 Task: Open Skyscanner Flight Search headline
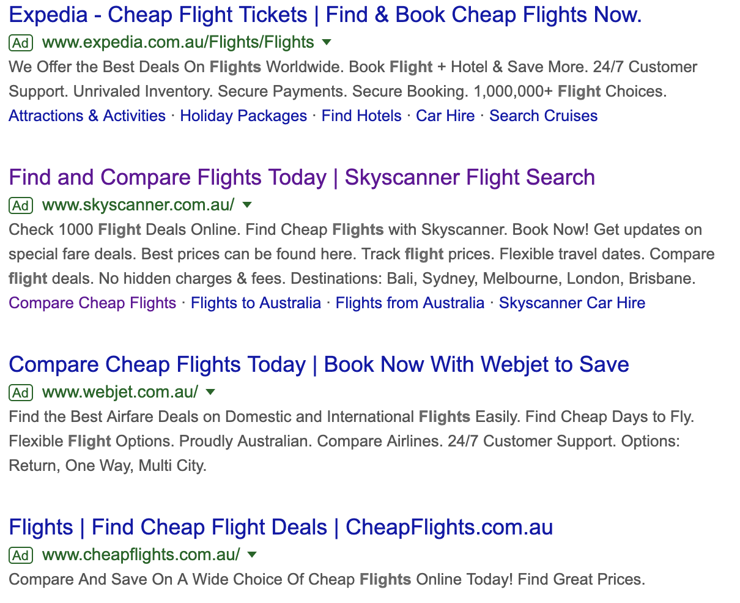click(302, 177)
